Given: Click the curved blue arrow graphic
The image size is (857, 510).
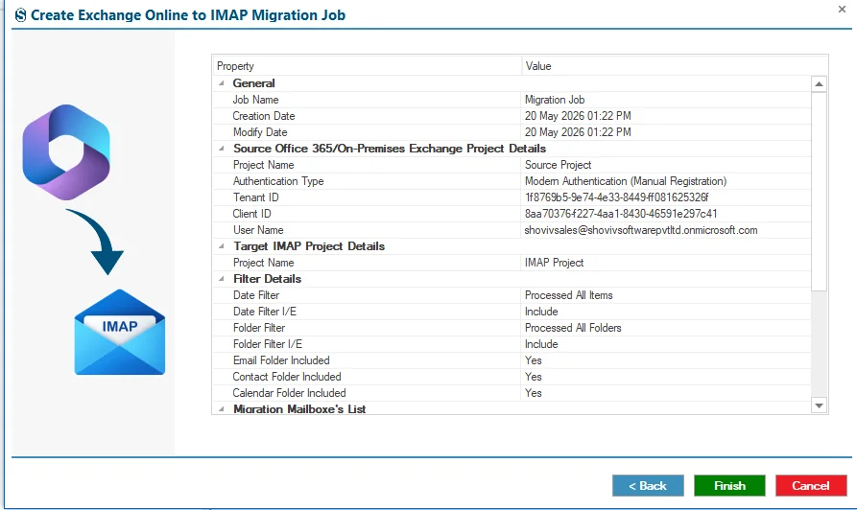Looking at the screenshot, I should (96, 242).
